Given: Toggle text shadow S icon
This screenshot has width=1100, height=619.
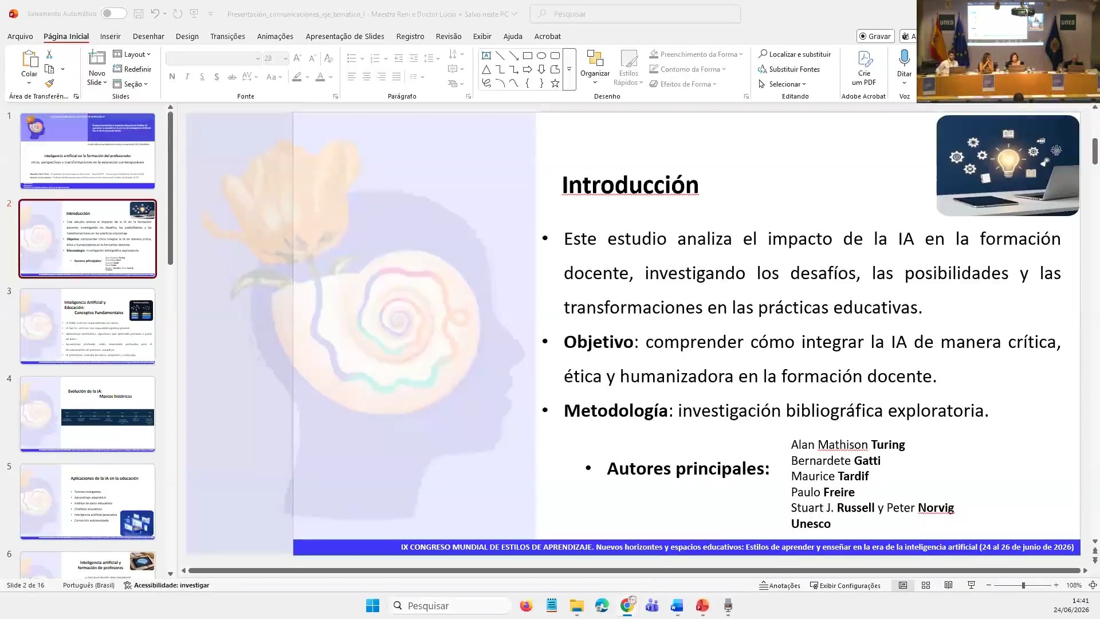Looking at the screenshot, I should click(217, 76).
